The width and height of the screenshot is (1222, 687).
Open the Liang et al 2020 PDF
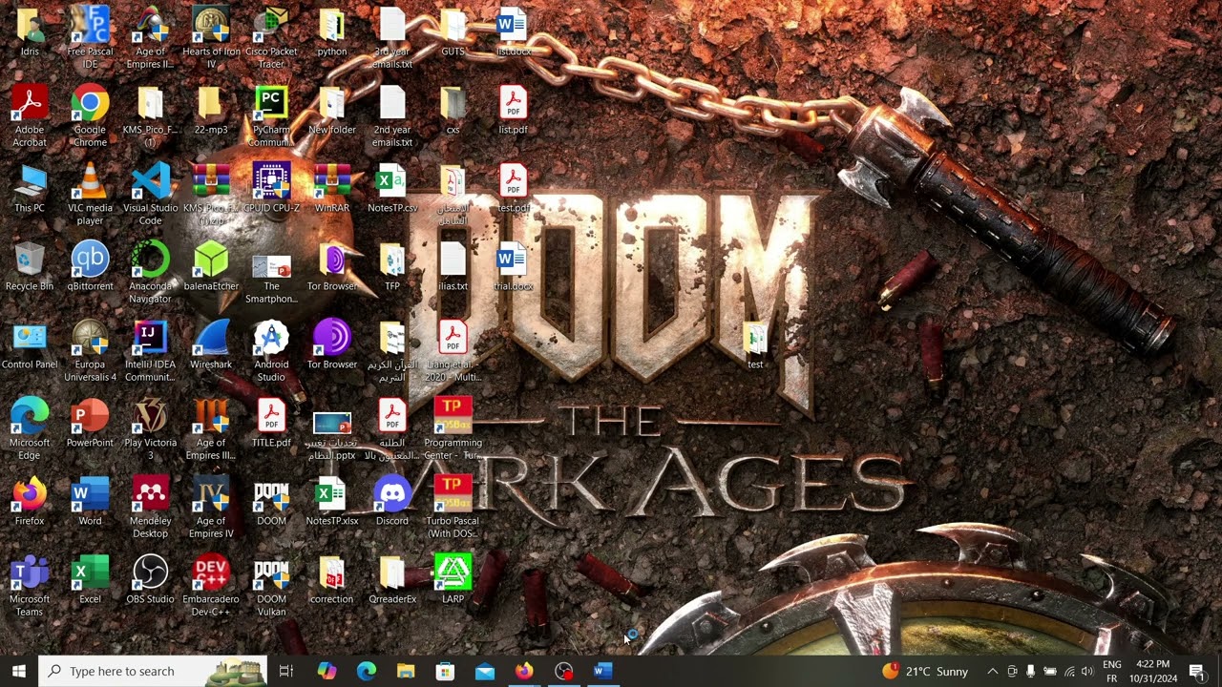(x=453, y=350)
